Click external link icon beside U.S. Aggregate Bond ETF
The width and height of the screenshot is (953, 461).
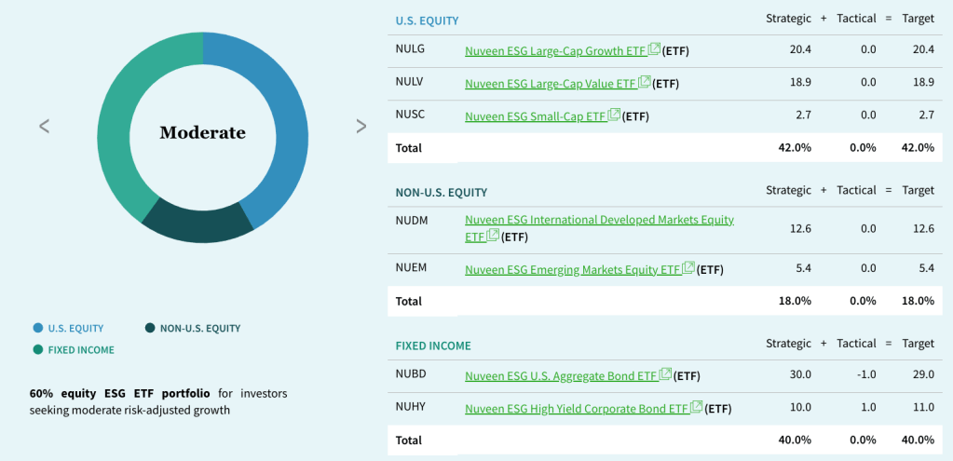pos(665,374)
